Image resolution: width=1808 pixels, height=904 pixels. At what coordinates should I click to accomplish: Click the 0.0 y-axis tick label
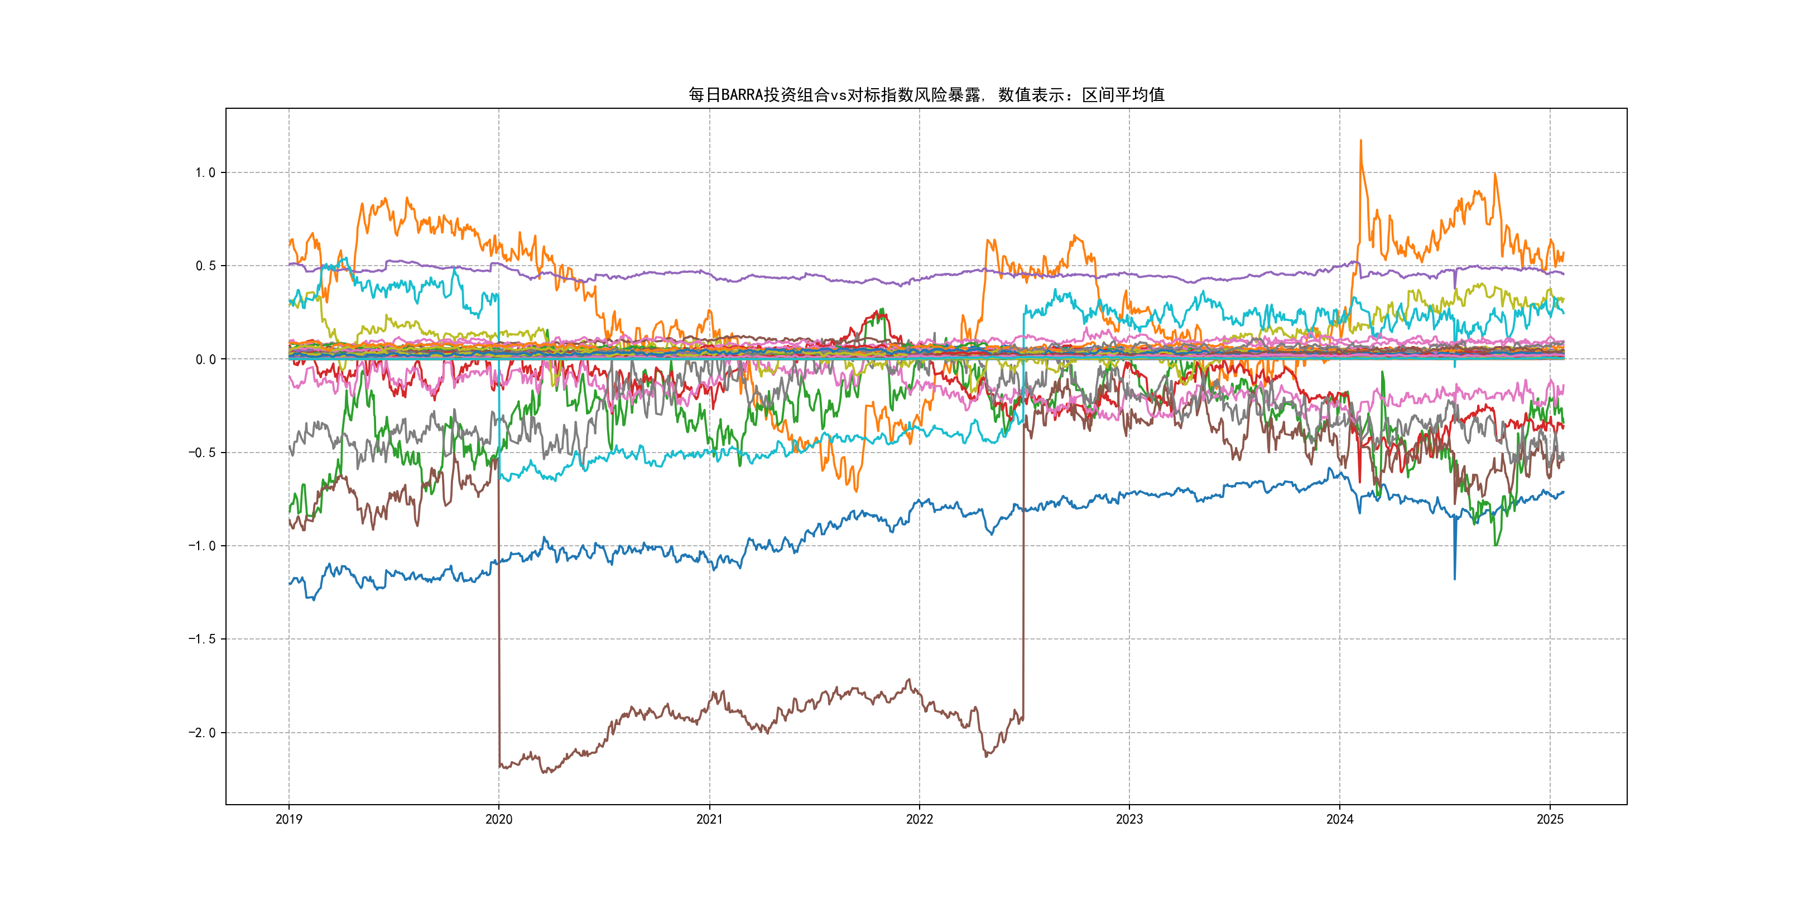click(205, 359)
